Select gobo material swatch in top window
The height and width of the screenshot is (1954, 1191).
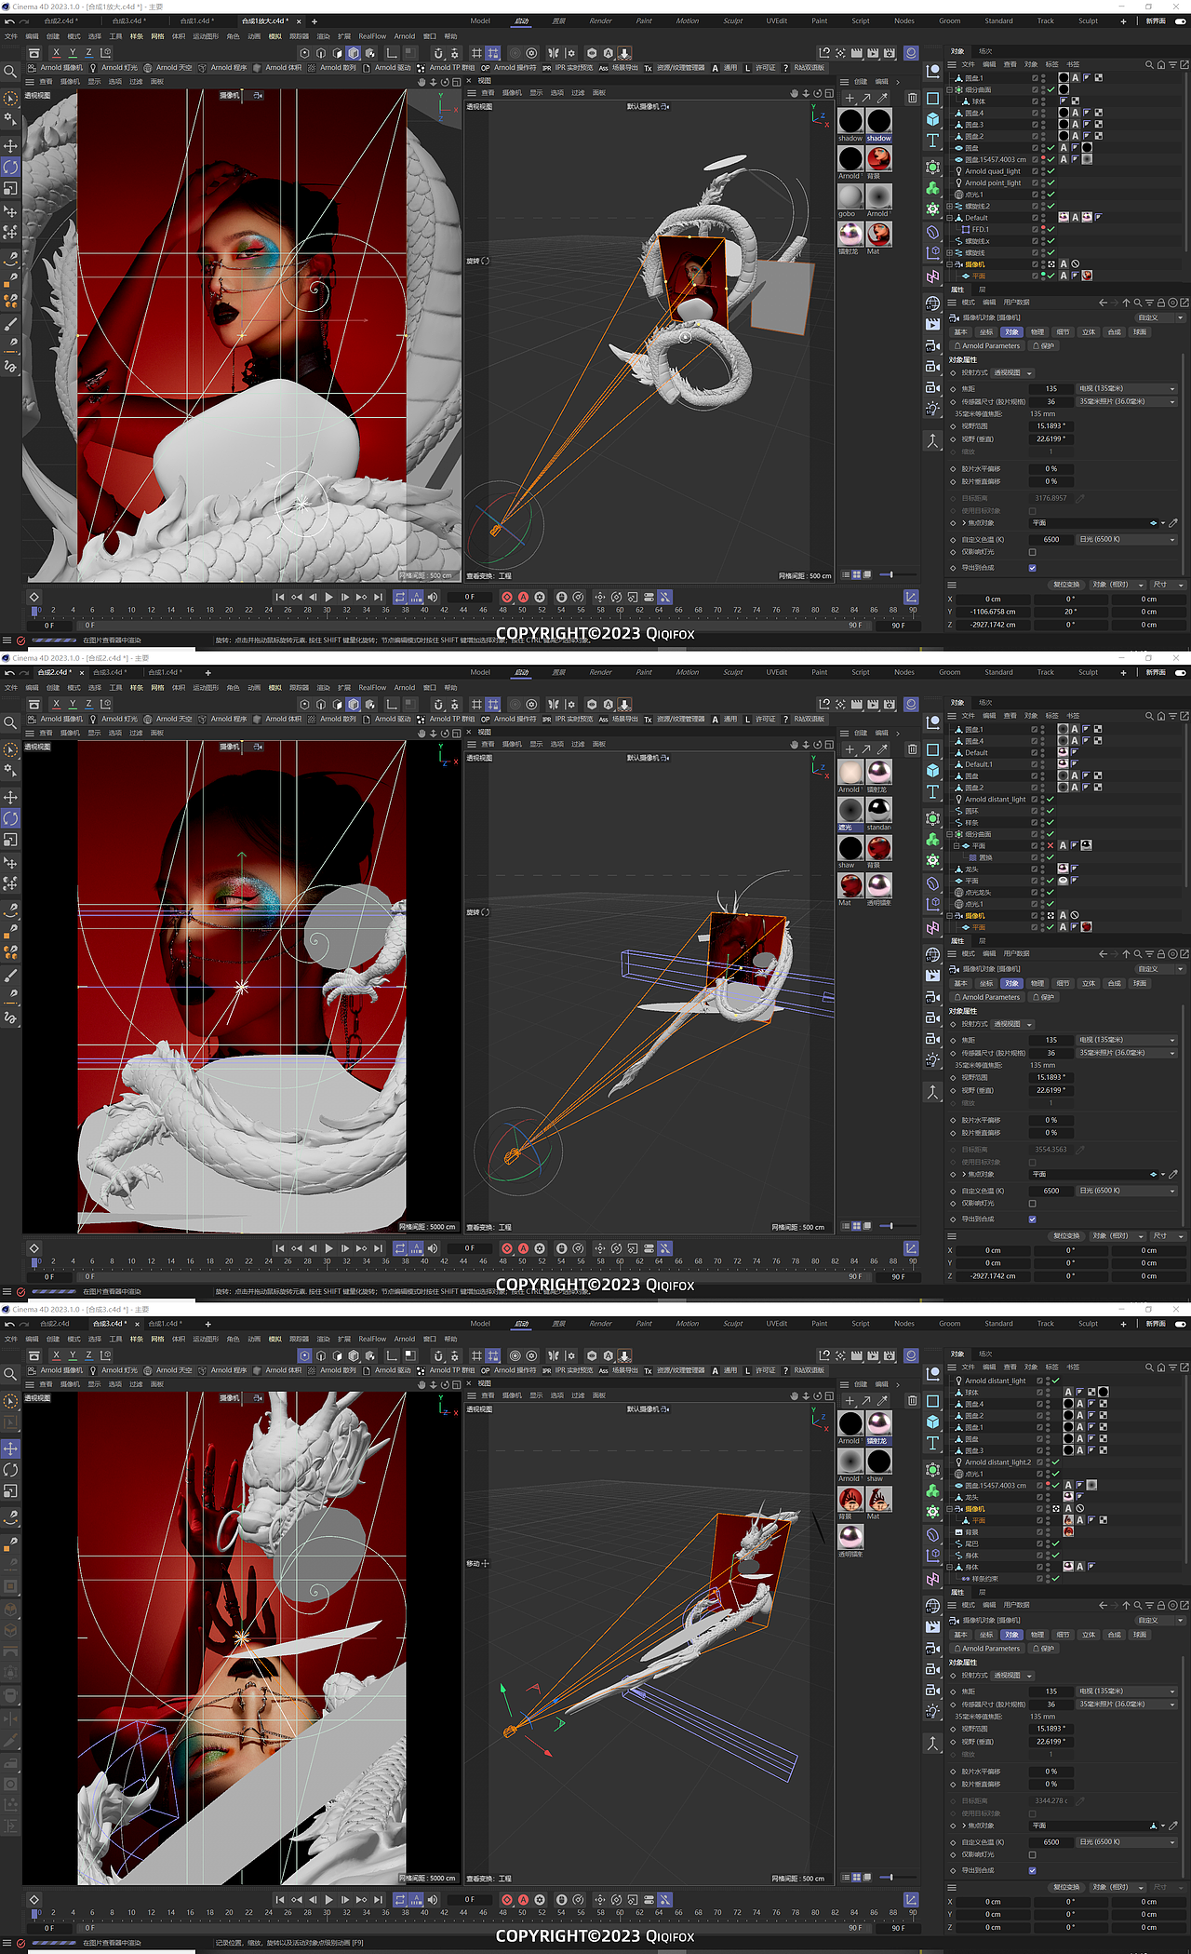(850, 196)
